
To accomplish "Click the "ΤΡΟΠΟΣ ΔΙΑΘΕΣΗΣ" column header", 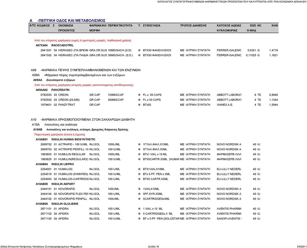I will pos(193,26).
